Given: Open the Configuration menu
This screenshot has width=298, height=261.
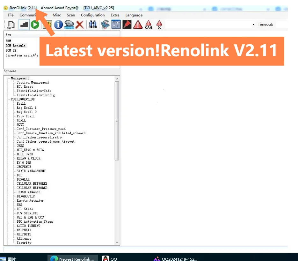Looking at the screenshot, I should coord(93,15).
